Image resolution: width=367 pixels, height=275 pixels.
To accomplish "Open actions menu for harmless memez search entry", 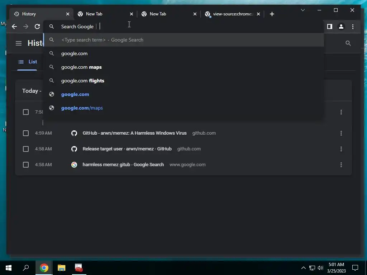I will (x=341, y=165).
